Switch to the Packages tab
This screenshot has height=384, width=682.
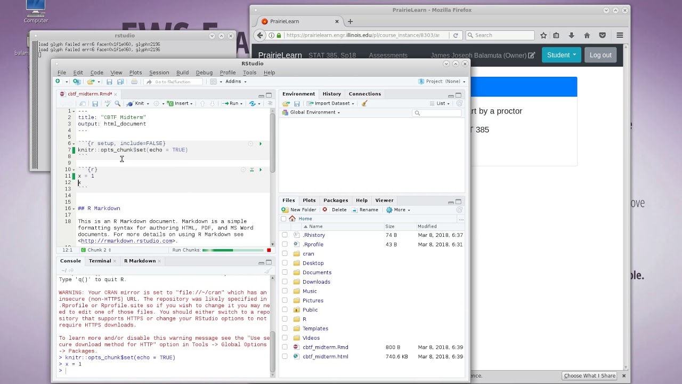click(x=336, y=201)
